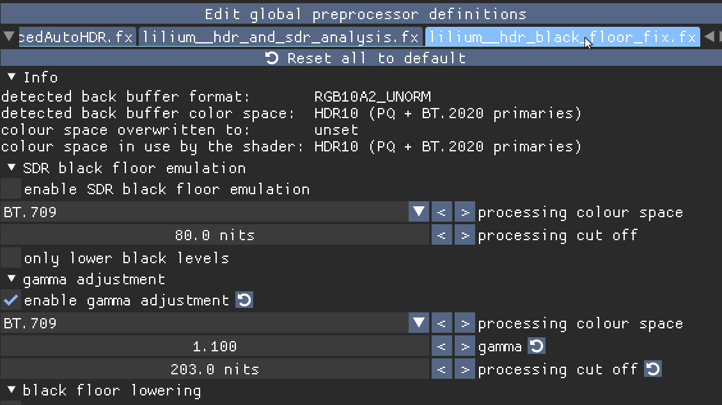Reset enable gamma adjustment to default
The height and width of the screenshot is (405, 722).
click(244, 300)
